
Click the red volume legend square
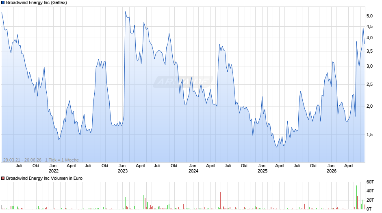tap(3, 178)
